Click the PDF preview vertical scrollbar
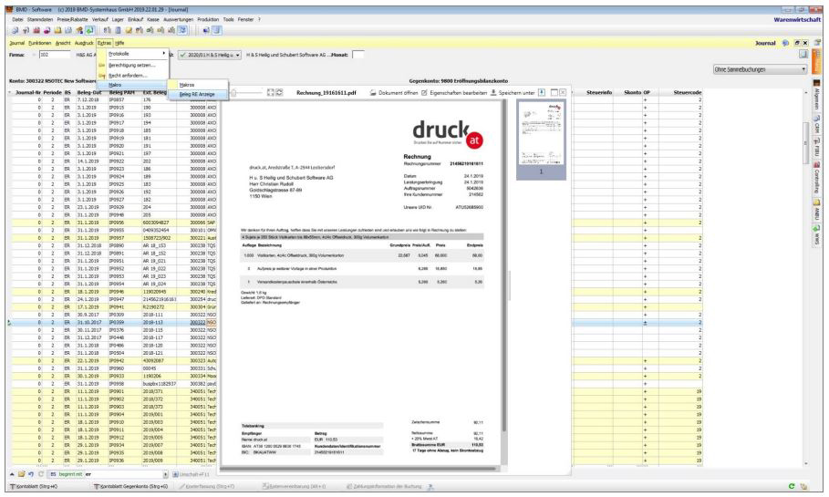Viewport: 829px width, 497px height. [504, 264]
